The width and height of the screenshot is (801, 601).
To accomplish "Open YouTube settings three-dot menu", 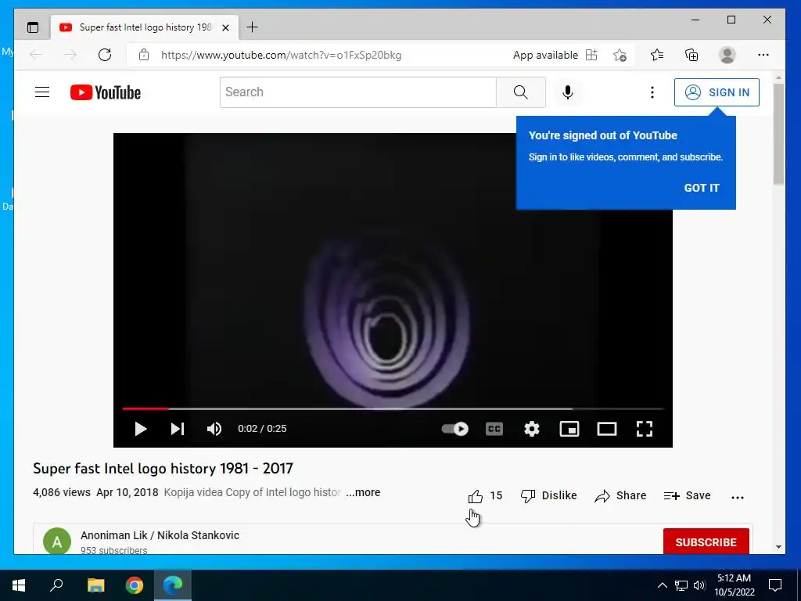I will (x=652, y=92).
